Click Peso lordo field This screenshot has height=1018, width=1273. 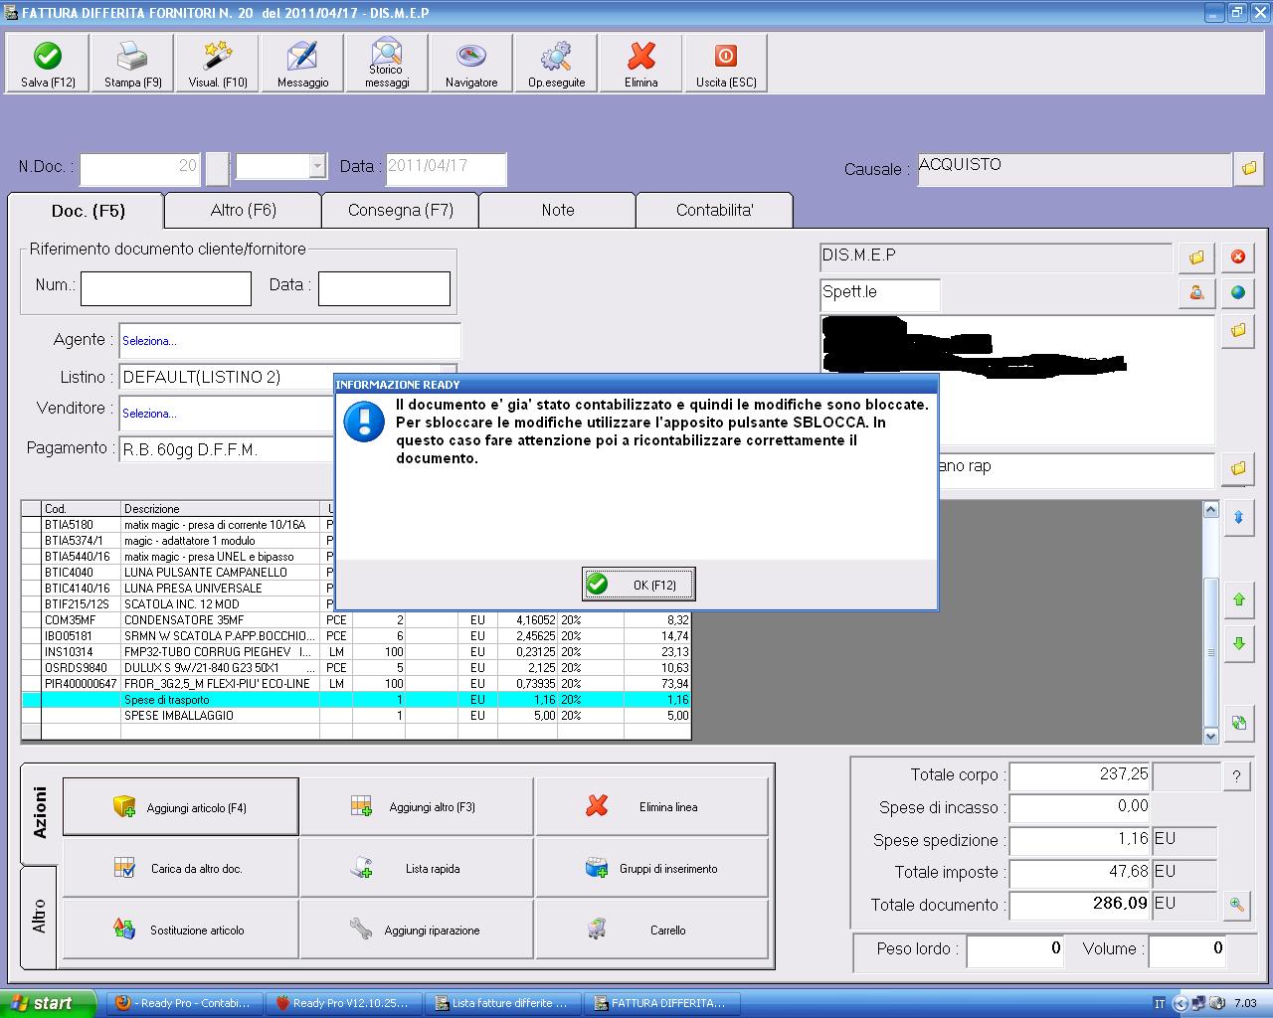coord(1015,950)
